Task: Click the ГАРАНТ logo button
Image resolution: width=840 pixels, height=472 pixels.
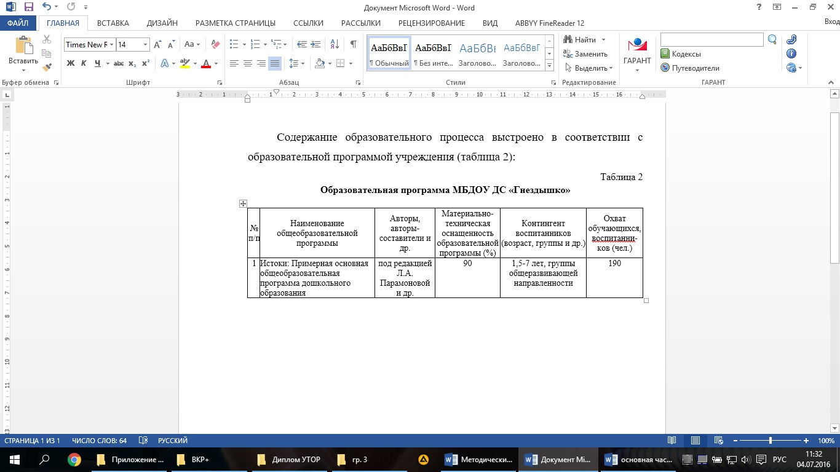Action: (637, 54)
